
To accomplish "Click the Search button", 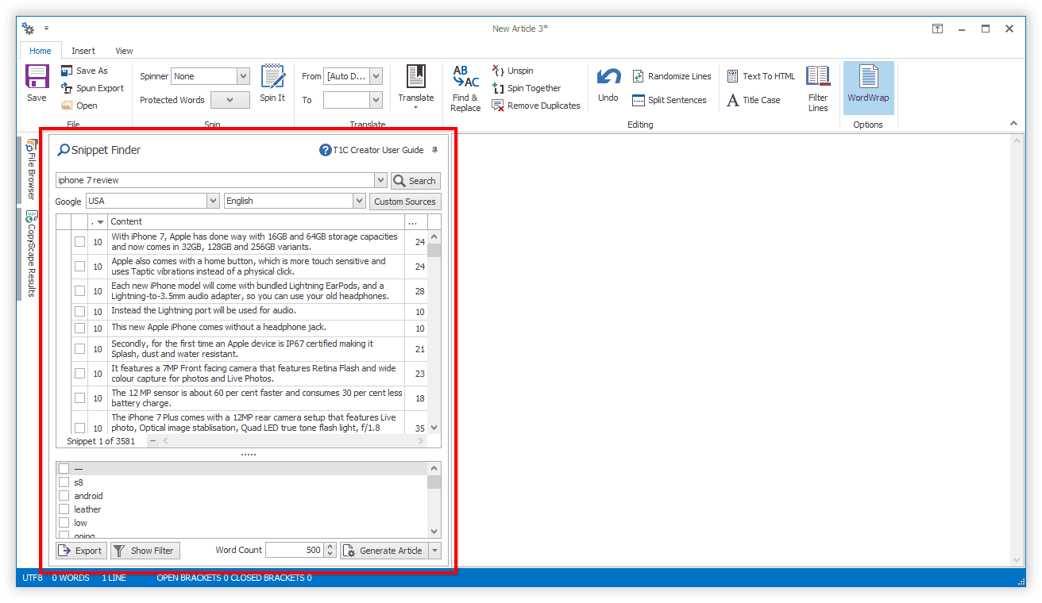I will pyautogui.click(x=415, y=181).
